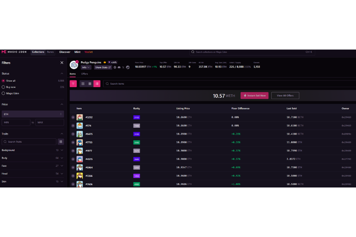The width and height of the screenshot is (356, 237).
Task: Open thumbnail of penguin #3292
Action: point(80,117)
